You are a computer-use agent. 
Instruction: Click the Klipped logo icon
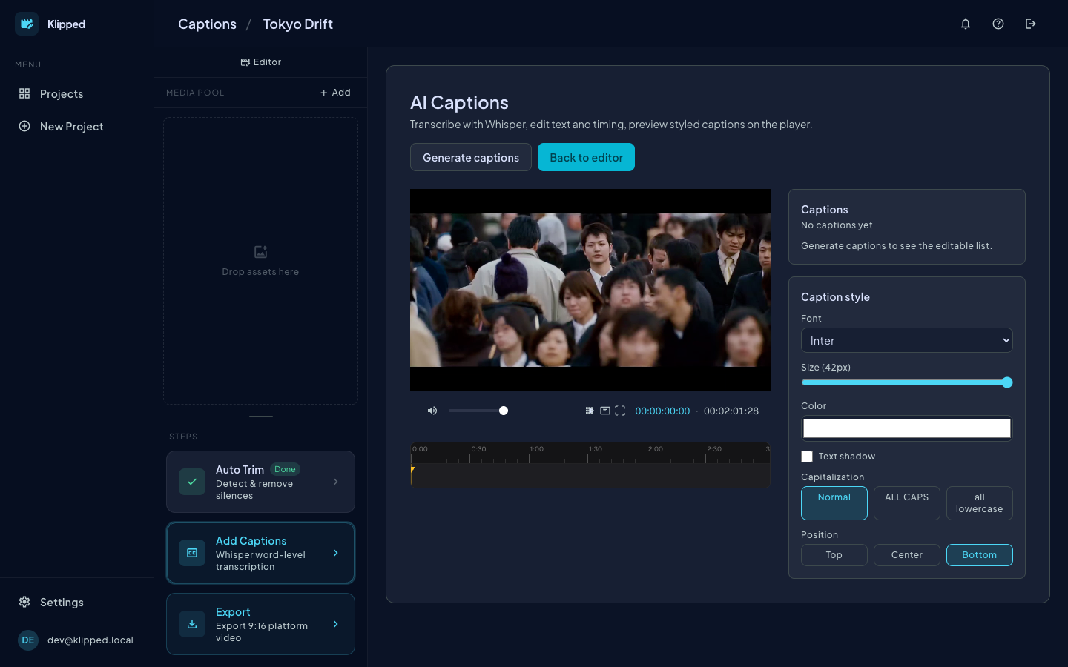(x=27, y=24)
